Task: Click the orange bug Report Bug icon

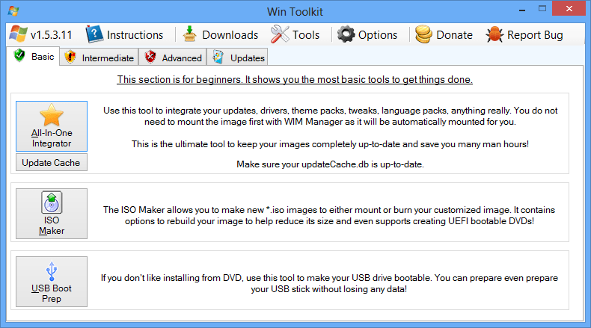Action: coord(494,34)
